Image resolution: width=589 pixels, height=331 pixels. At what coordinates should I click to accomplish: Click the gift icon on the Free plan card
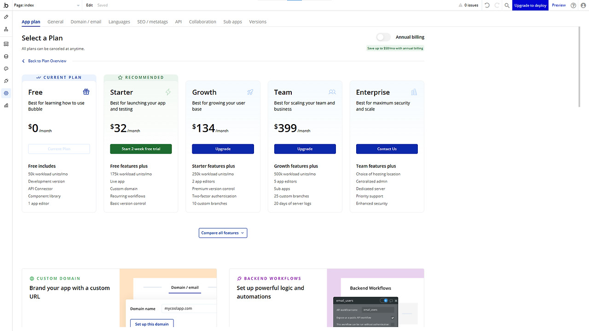coord(86,92)
